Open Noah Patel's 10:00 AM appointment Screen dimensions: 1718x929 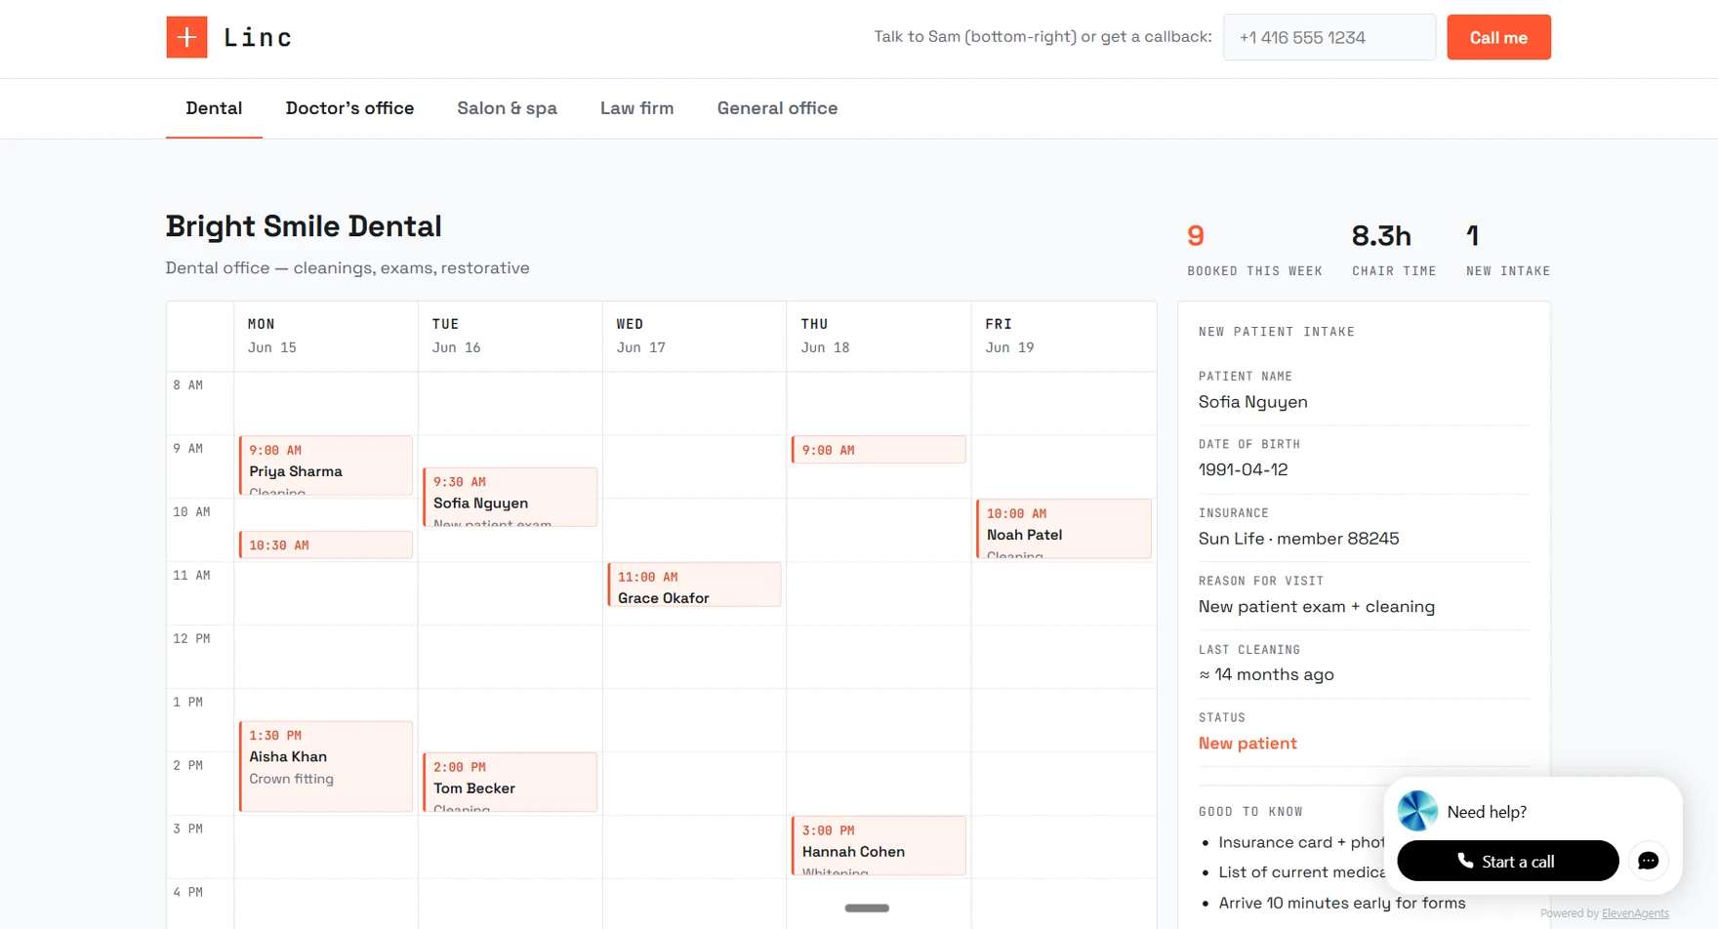pos(1064,529)
